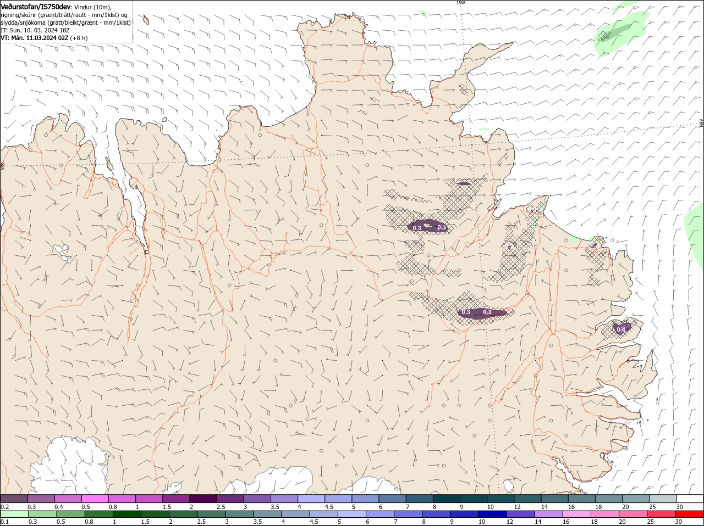The height and width of the screenshot is (526, 704).
Task: Click the '(+8 h)' forecast offset text
Action: [80, 38]
